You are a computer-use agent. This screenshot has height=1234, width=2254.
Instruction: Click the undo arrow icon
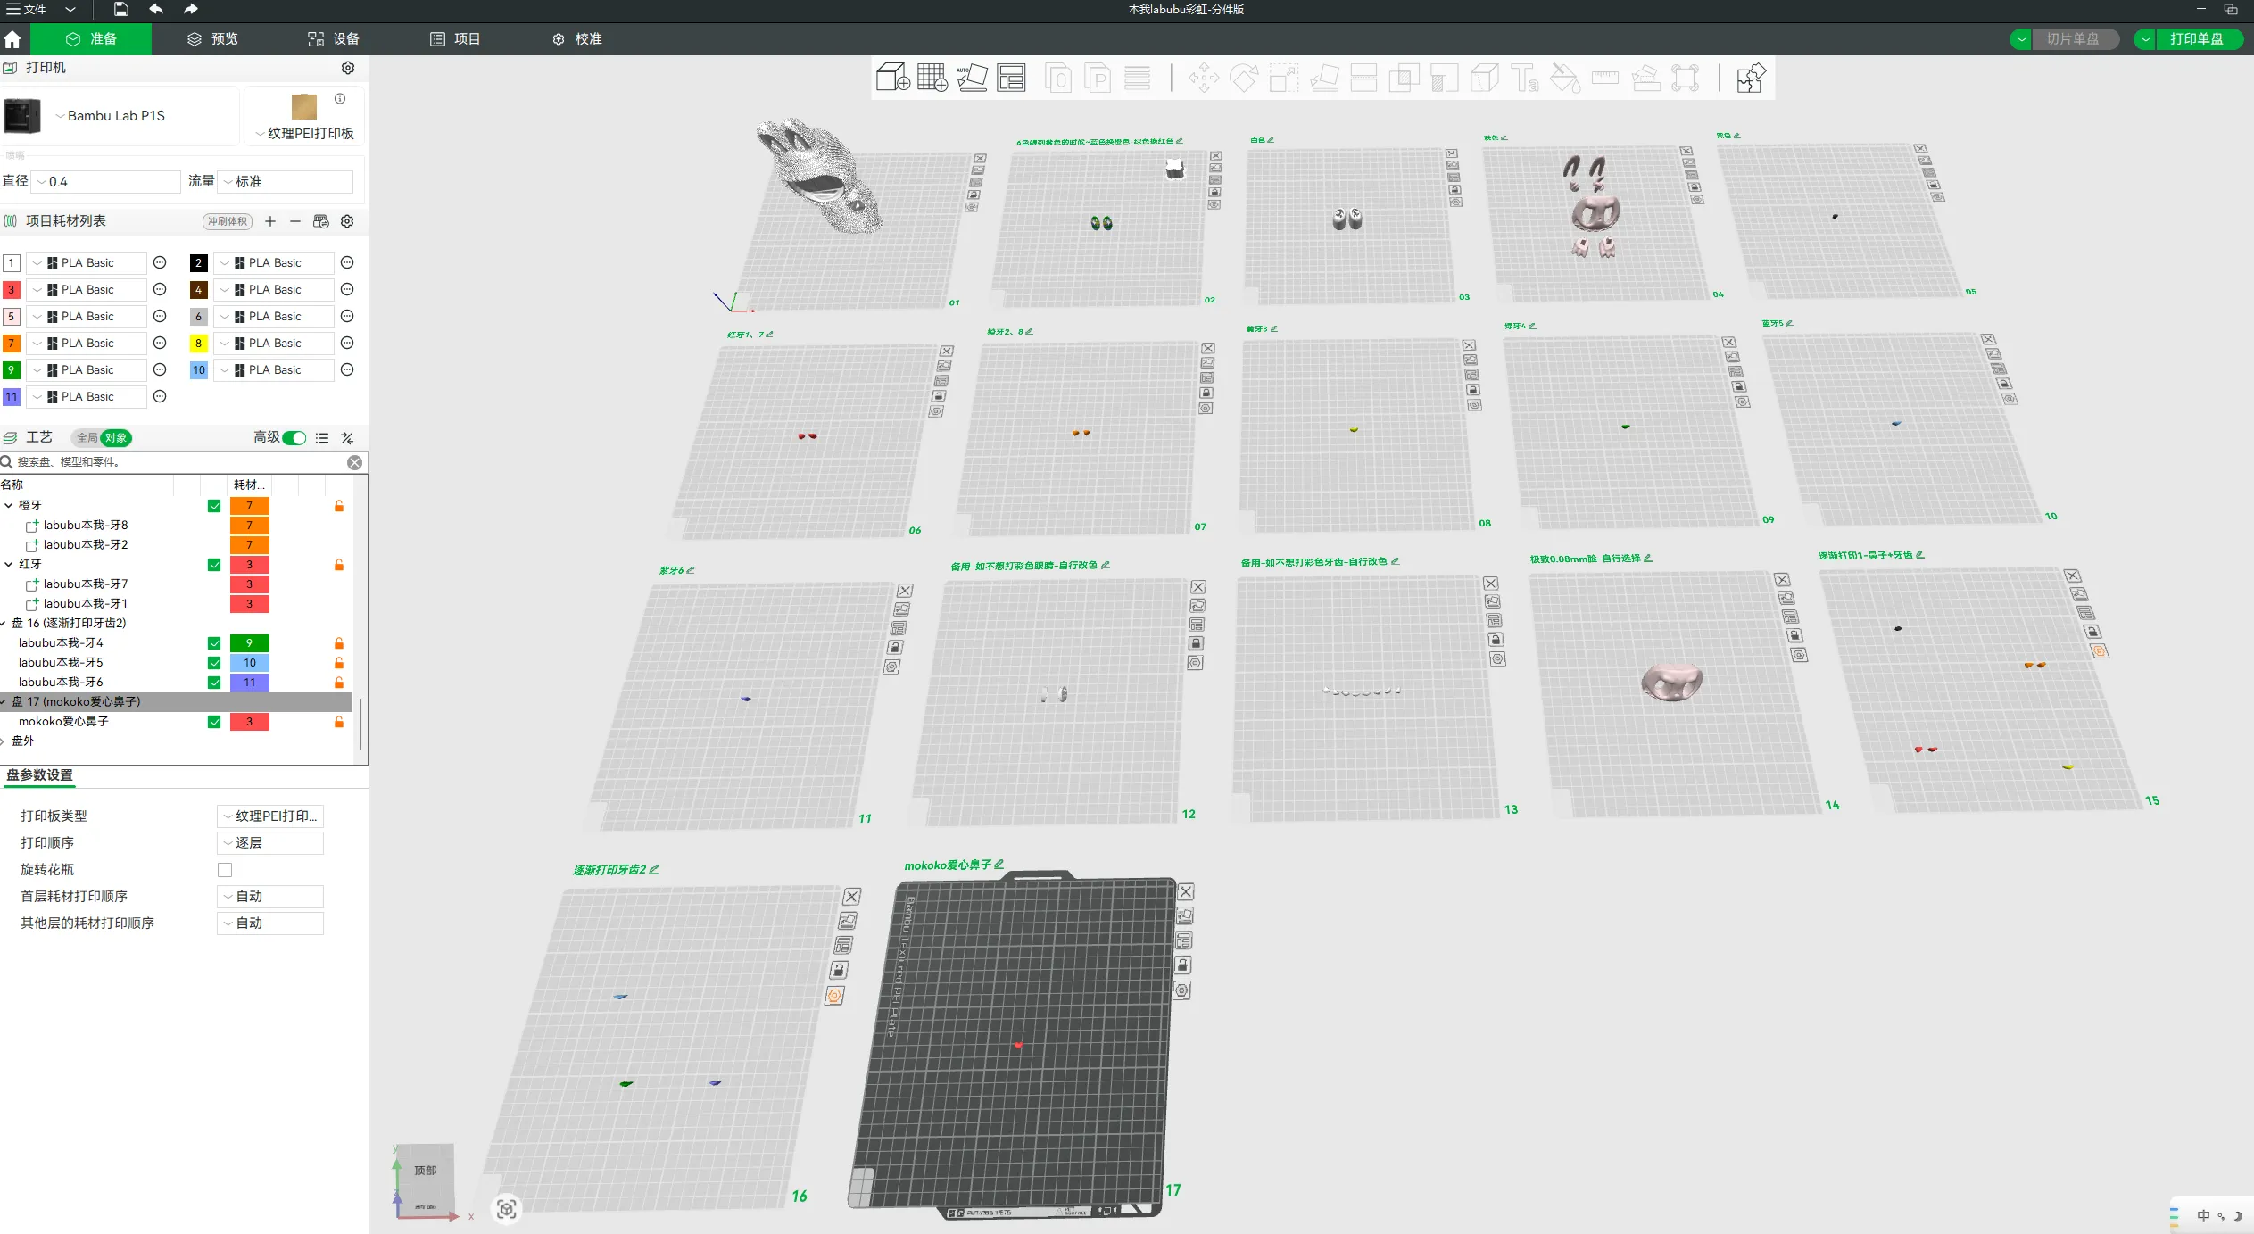[x=156, y=10]
